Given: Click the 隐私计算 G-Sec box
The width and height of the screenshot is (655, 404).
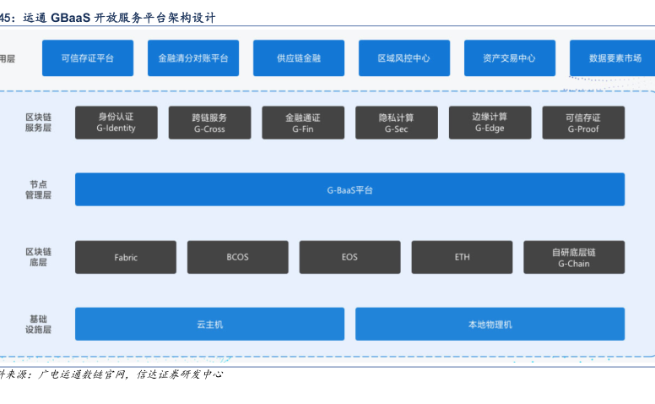Looking at the screenshot, I should (397, 123).
